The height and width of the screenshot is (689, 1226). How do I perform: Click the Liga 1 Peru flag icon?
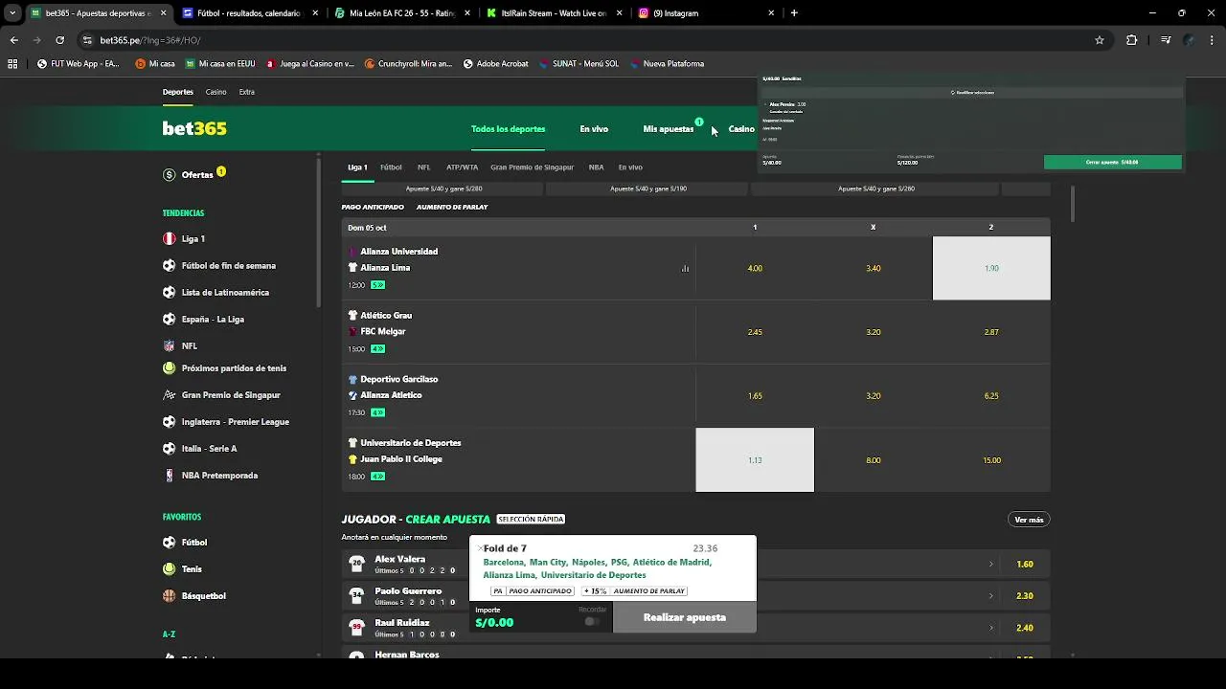[x=170, y=239]
